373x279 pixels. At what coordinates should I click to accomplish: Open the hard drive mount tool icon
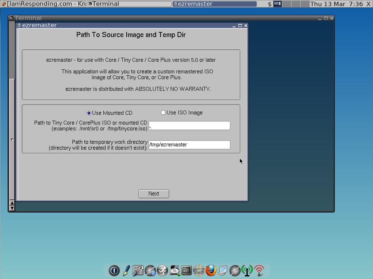pyautogui.click(x=174, y=270)
